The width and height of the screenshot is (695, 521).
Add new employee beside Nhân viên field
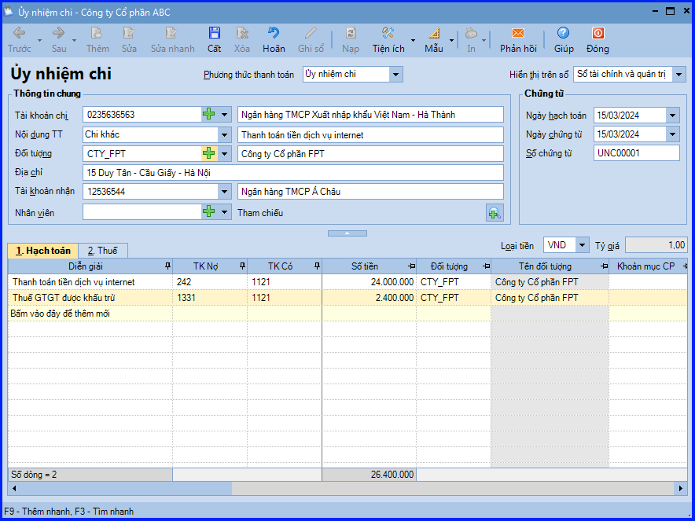click(x=209, y=211)
